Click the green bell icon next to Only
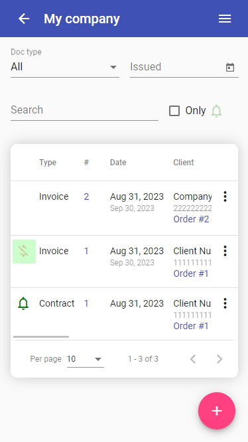The image size is (248, 442). (216, 110)
